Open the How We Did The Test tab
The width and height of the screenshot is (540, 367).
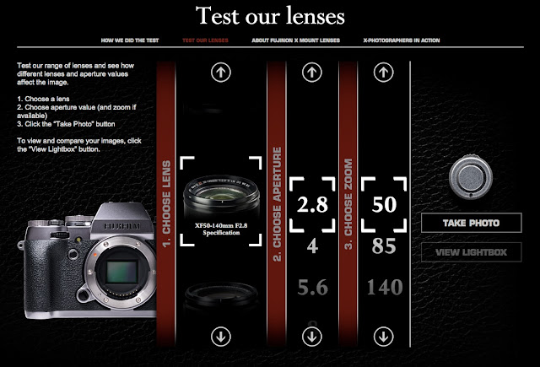coord(130,40)
